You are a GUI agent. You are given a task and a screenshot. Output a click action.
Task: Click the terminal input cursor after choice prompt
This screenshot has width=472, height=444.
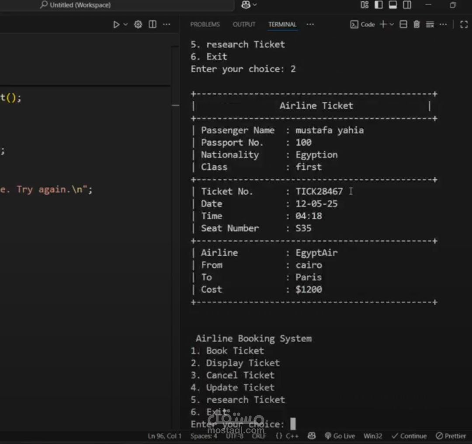point(293,423)
